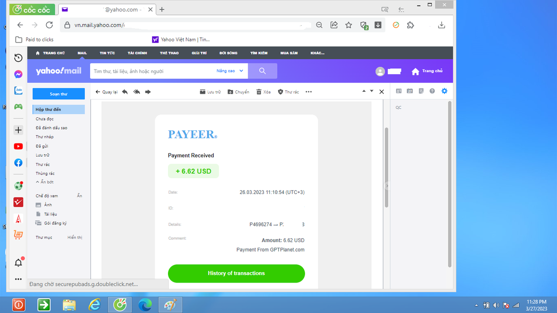Open History icon in Cốc Cốc sidebar
The height and width of the screenshot is (313, 557).
pyautogui.click(x=18, y=58)
